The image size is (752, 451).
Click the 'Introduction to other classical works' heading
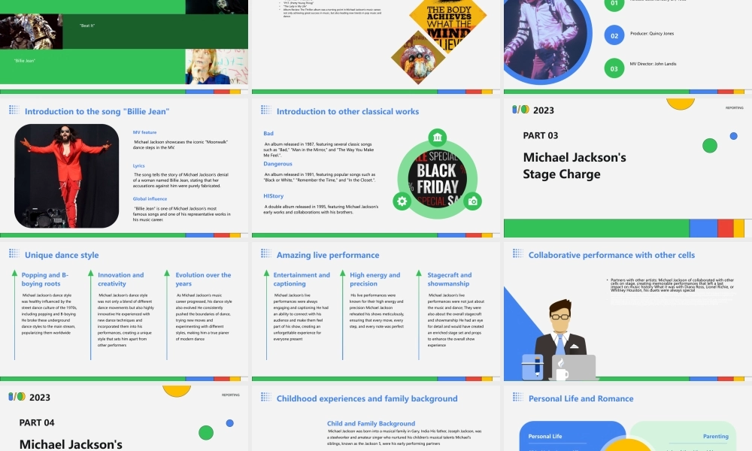(347, 112)
